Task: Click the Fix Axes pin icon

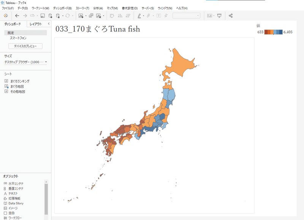Action: coord(166,16)
